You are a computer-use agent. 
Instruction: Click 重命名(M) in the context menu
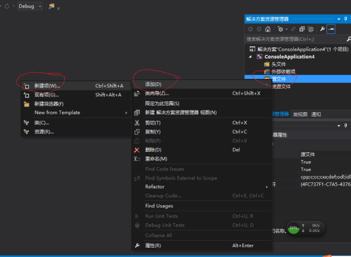(202, 159)
